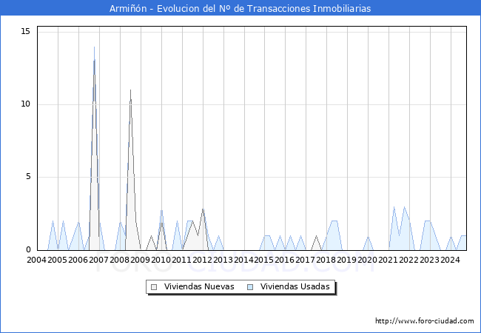Click the 2024 x-axis year label
The image size is (481, 333).
(450, 260)
